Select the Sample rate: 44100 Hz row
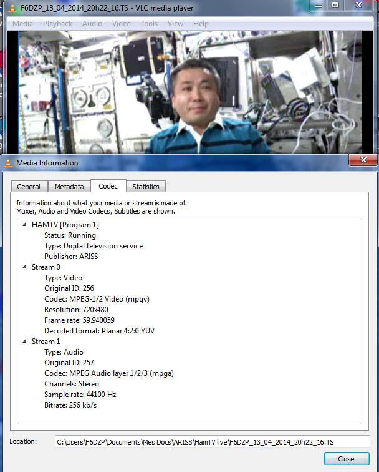 pyautogui.click(x=80, y=395)
